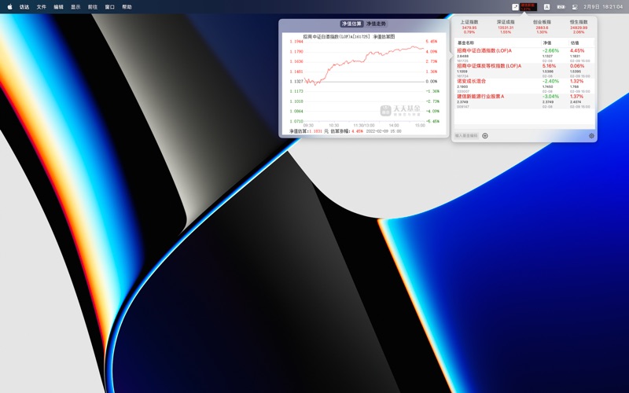Click the 5.16% net value cell
The height and width of the screenshot is (393, 629).
pyautogui.click(x=549, y=66)
